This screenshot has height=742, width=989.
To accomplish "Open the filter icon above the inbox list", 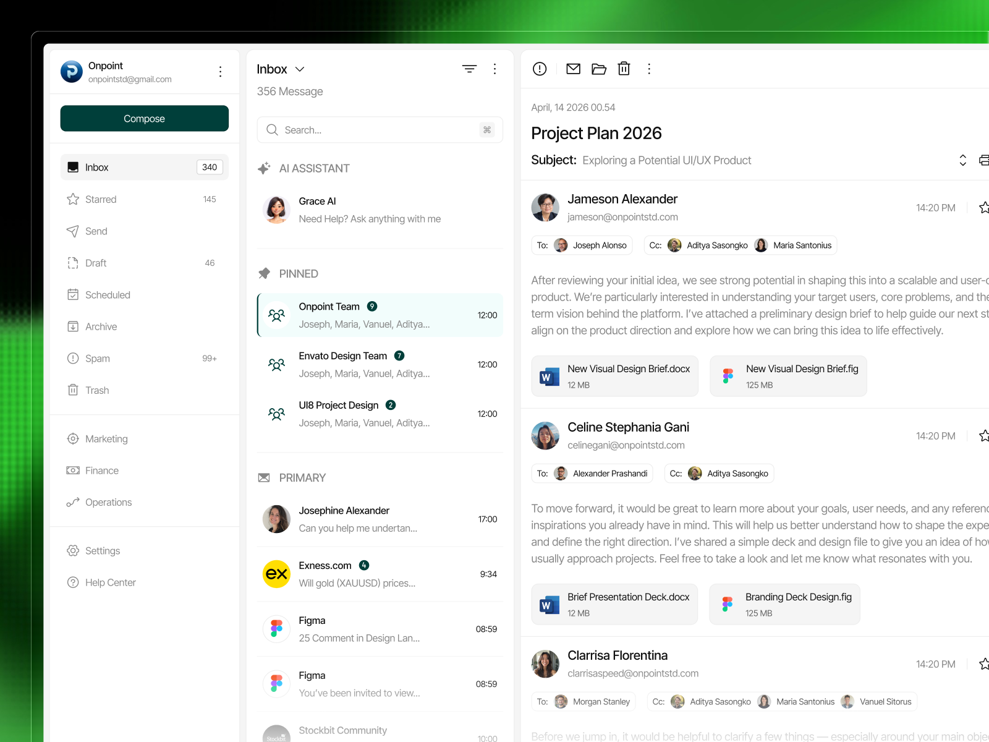I will [x=469, y=69].
